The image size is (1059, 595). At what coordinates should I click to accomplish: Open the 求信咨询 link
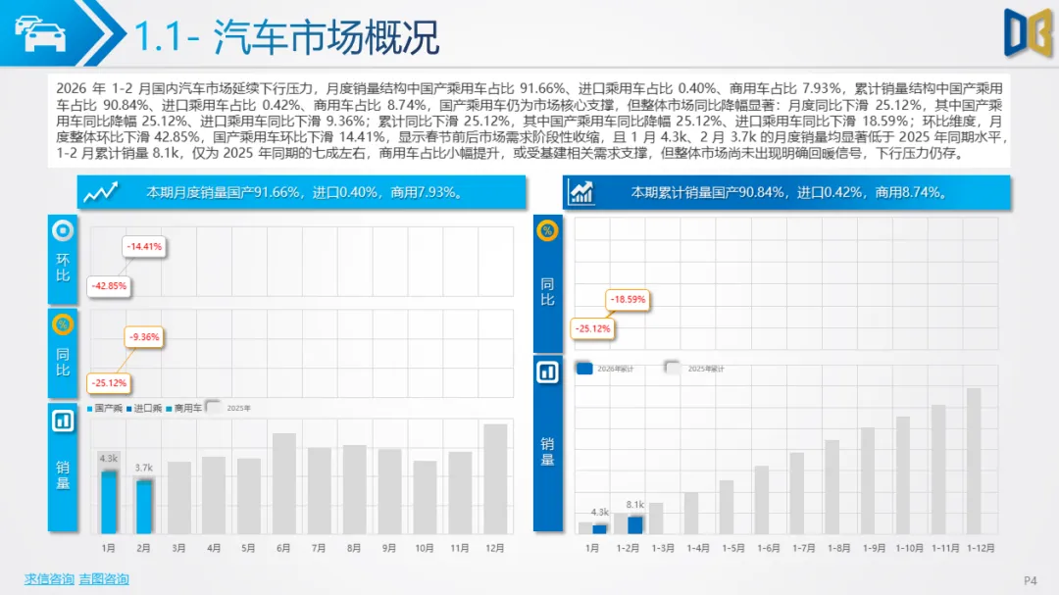pos(49,579)
